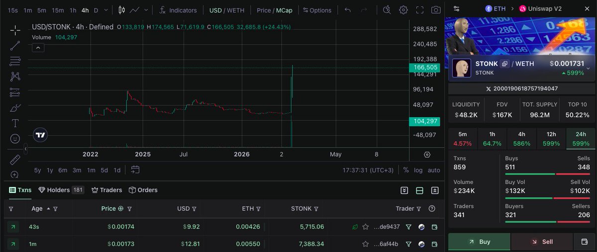Filter transactions by USD amount
Image resolution: width=597 pixels, height=252 pixels.
click(194, 209)
